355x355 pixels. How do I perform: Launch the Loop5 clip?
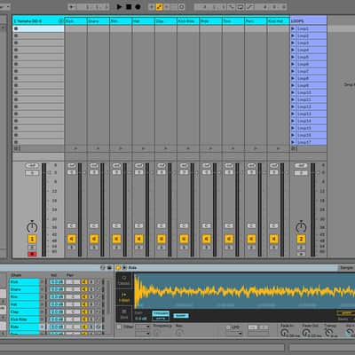[x=293, y=57]
